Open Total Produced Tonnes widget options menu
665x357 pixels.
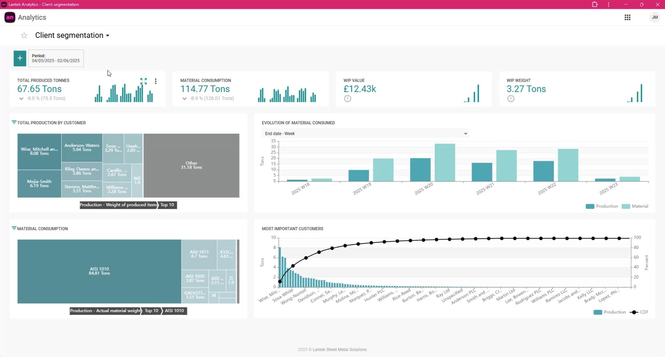pos(156,81)
